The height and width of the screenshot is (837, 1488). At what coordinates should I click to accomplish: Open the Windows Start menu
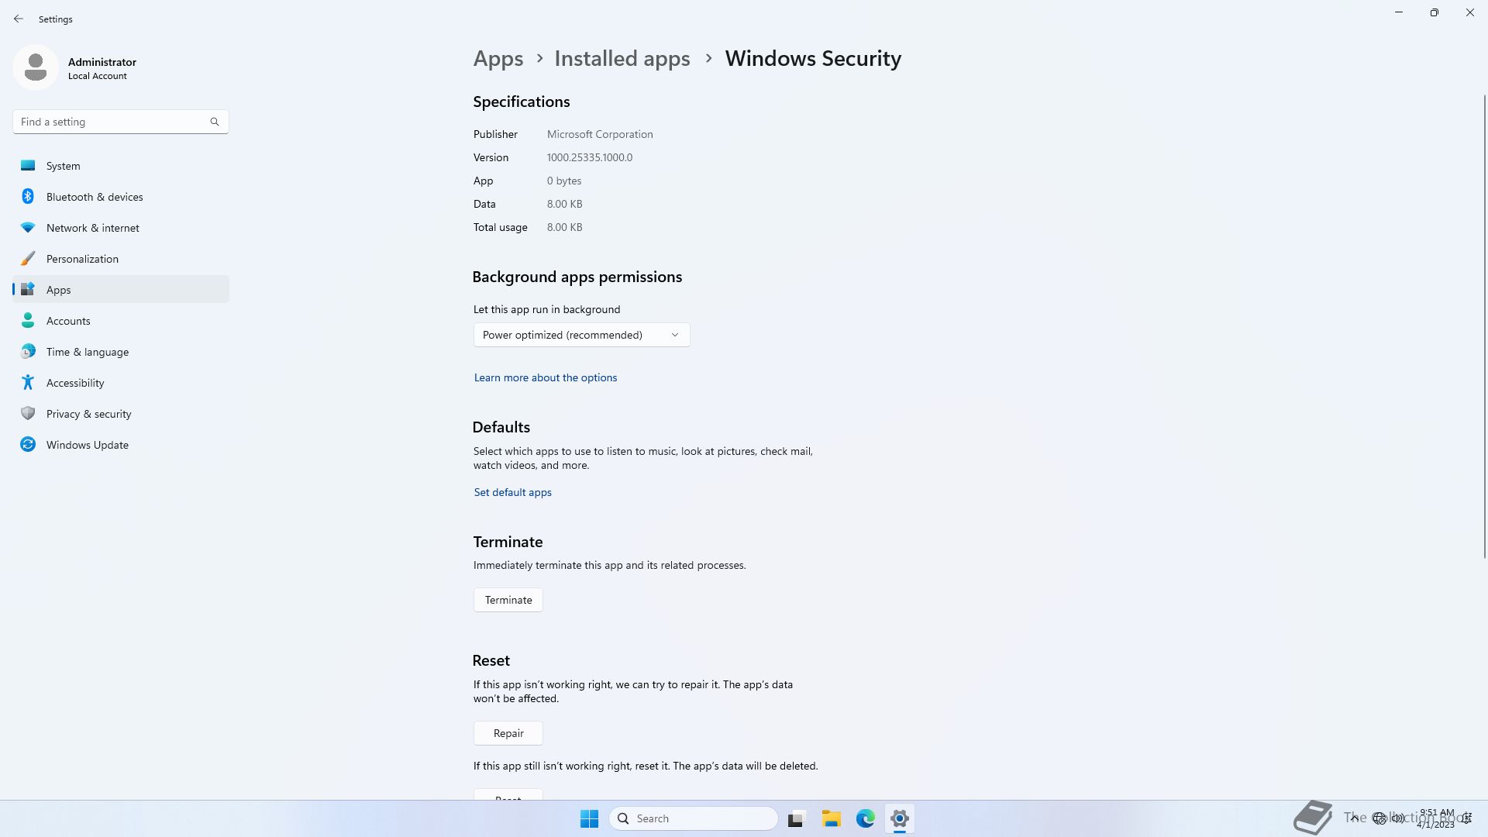coord(589,818)
